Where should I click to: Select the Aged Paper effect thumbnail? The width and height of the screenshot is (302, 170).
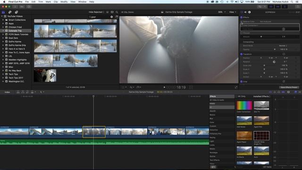[x=244, y=136]
